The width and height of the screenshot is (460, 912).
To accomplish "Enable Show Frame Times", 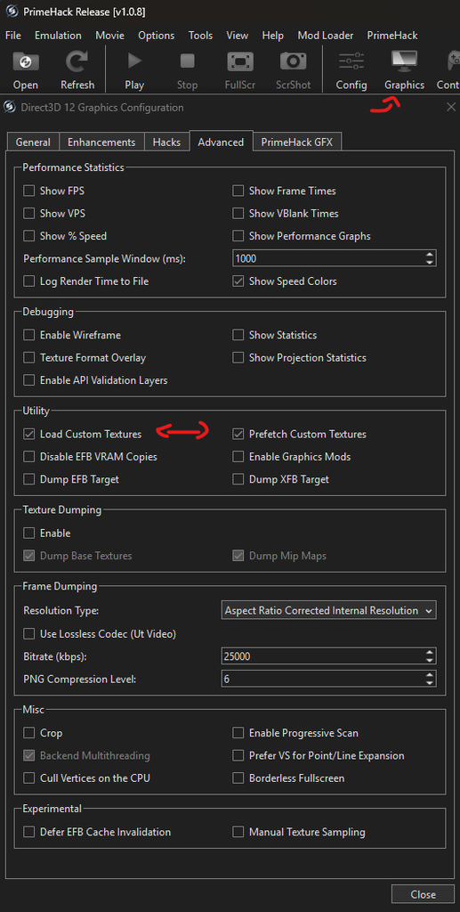I will [x=238, y=191].
